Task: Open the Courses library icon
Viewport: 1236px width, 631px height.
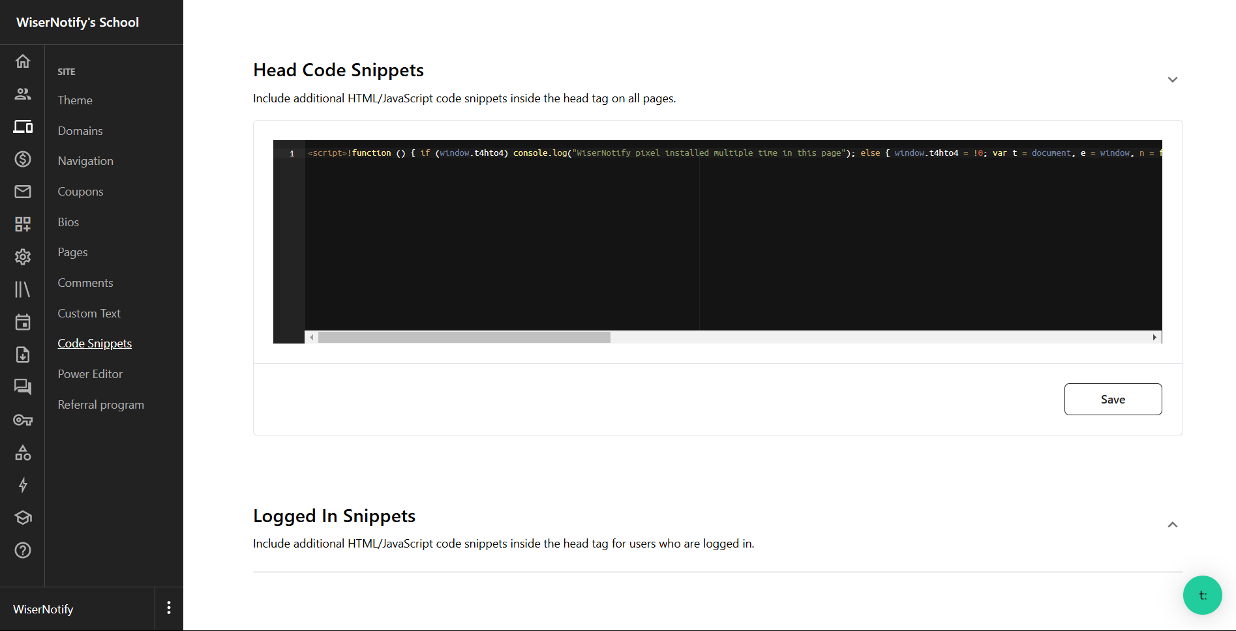Action: coord(23,289)
